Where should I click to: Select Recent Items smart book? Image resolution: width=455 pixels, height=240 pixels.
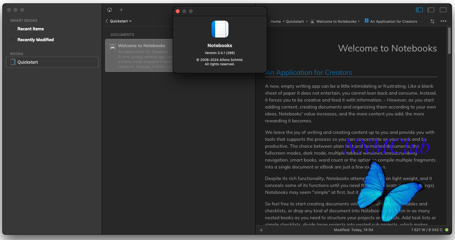pos(31,29)
